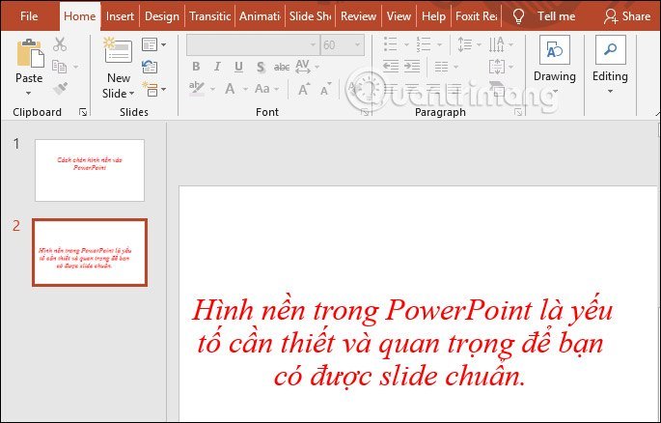Open the Paste options dropdown arrow

[x=29, y=94]
